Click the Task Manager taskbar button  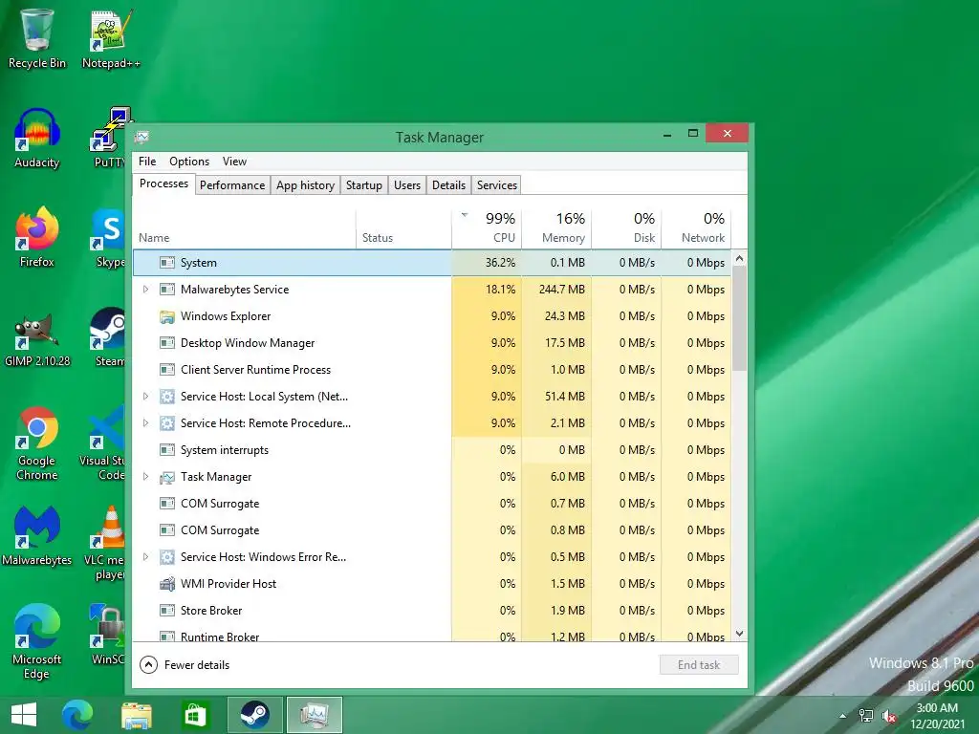pyautogui.click(x=314, y=715)
